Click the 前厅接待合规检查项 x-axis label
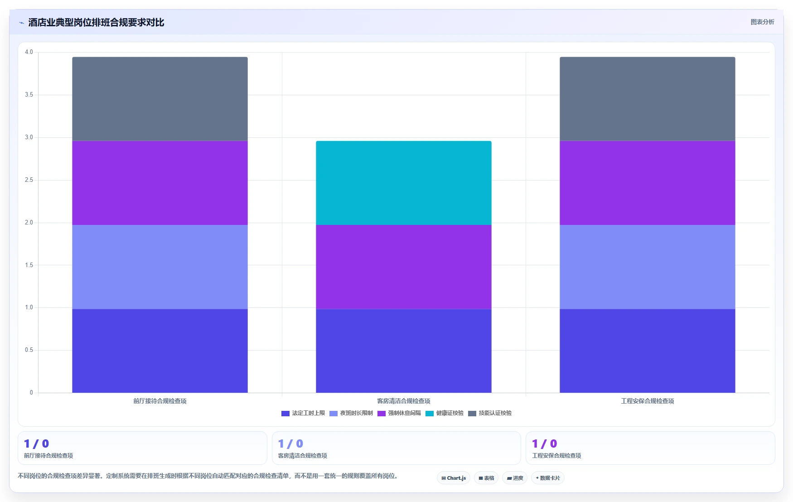The height and width of the screenshot is (502, 793). pyautogui.click(x=160, y=401)
